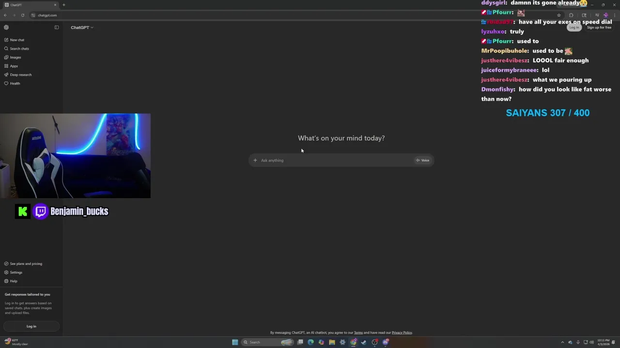Click Sign up for free
The height and width of the screenshot is (348, 620).
pyautogui.click(x=599, y=28)
